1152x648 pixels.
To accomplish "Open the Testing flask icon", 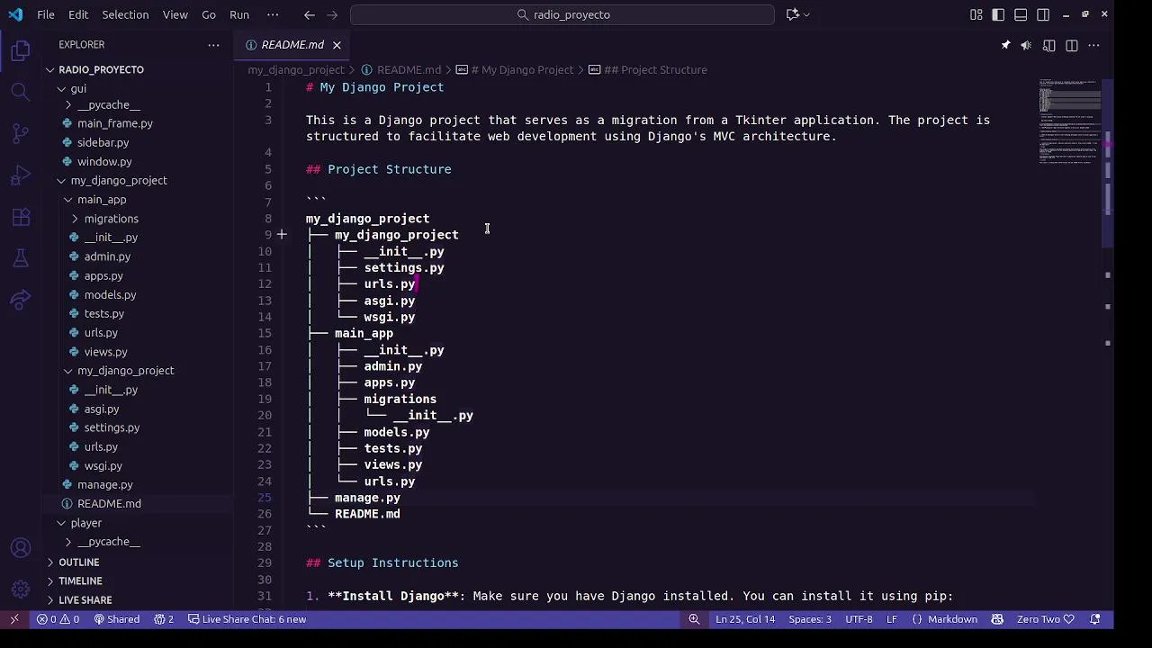I will (x=21, y=258).
